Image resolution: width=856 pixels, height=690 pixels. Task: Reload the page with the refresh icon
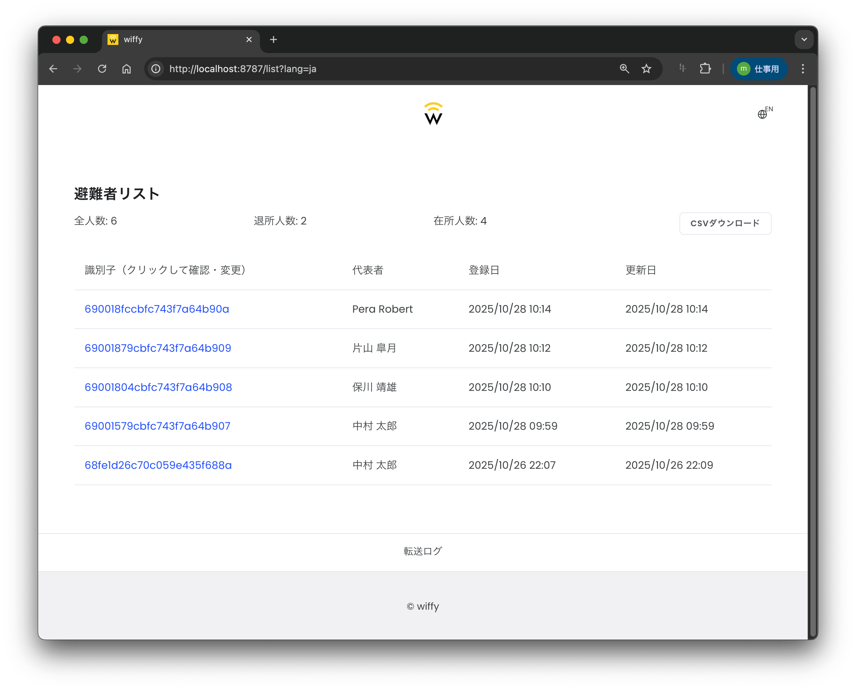pyautogui.click(x=102, y=69)
